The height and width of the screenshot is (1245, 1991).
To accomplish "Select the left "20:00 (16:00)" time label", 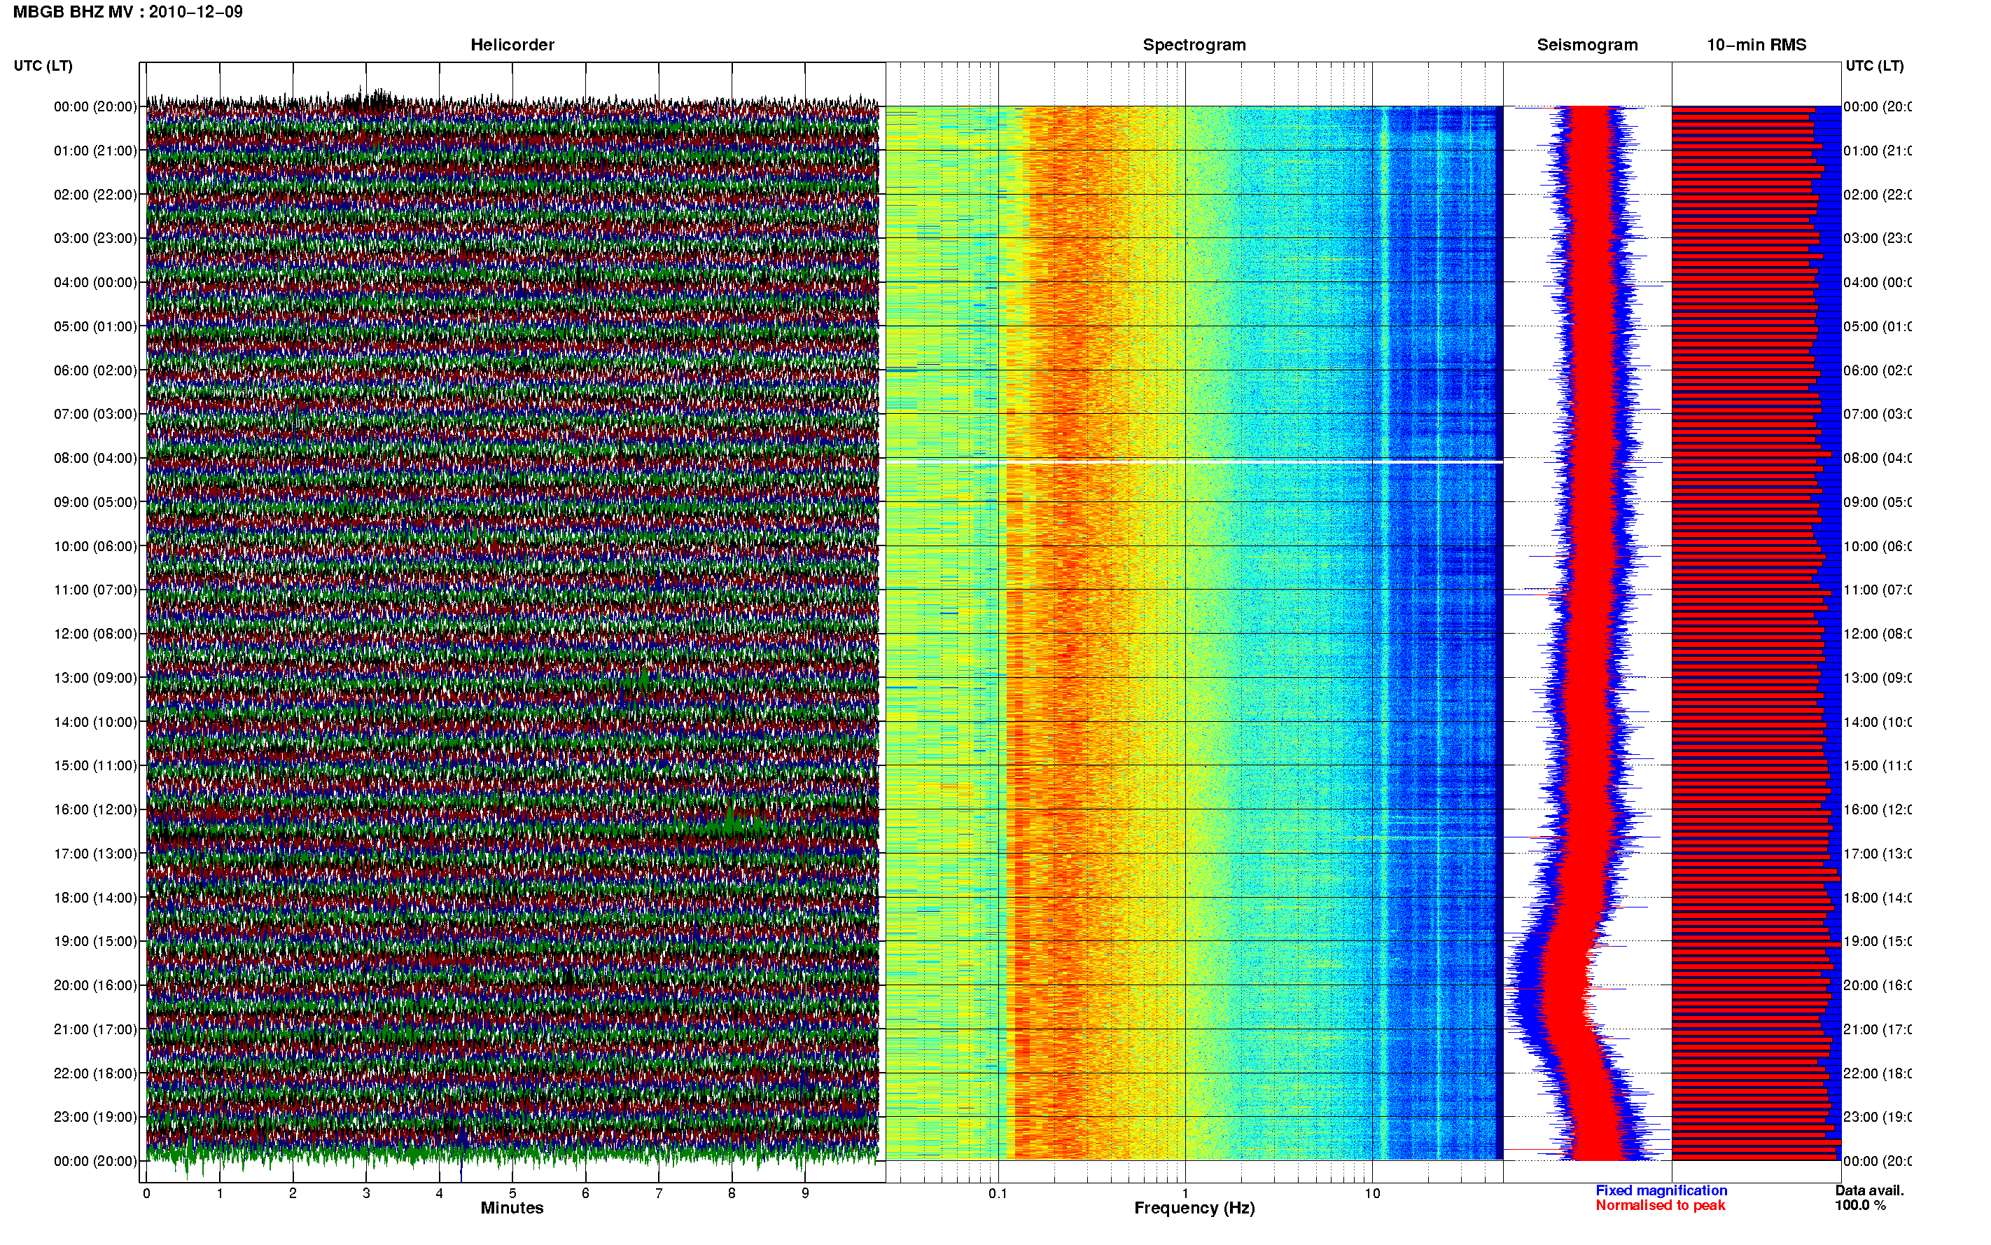I will point(95,985).
